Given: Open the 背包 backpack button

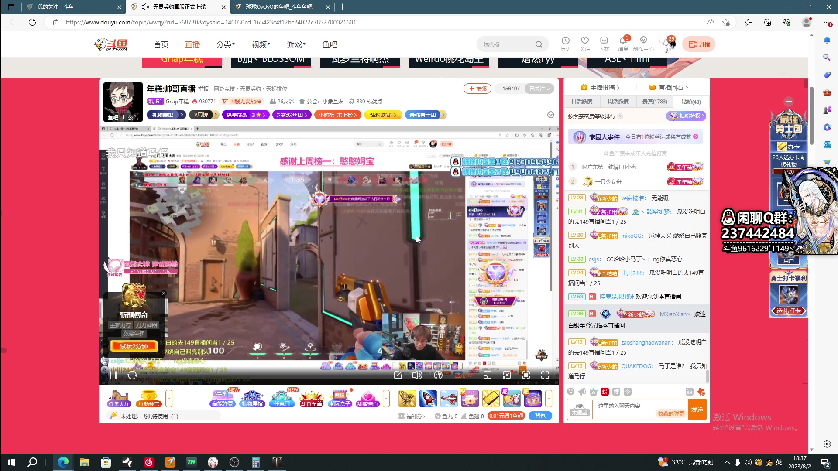Looking at the screenshot, I should coord(540,416).
